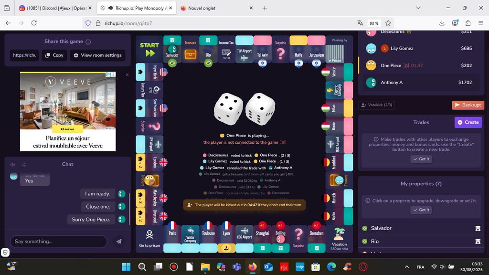Viewport: 489px width, 275px height.
Task: Open File Explorer from the taskbar
Action: pyautogui.click(x=205, y=267)
